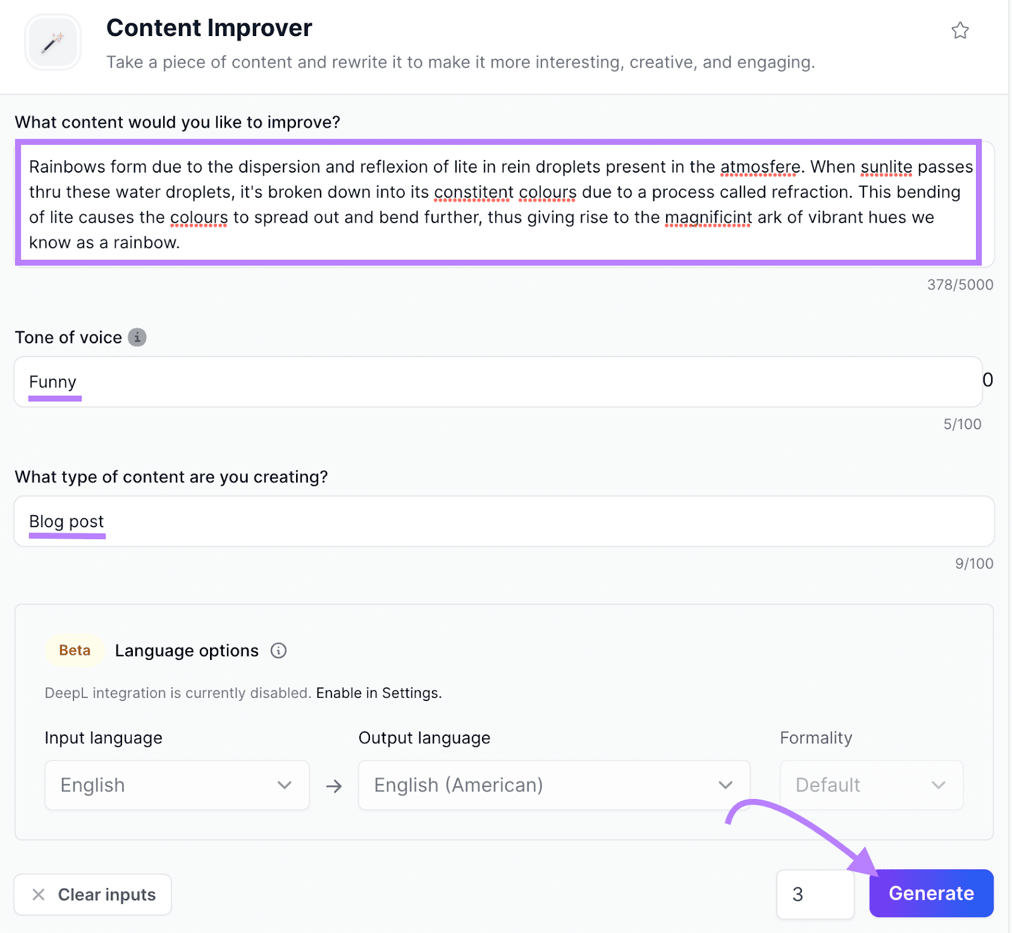Click the Generate button
Image resolution: width=1012 pixels, height=933 pixels.
point(930,893)
